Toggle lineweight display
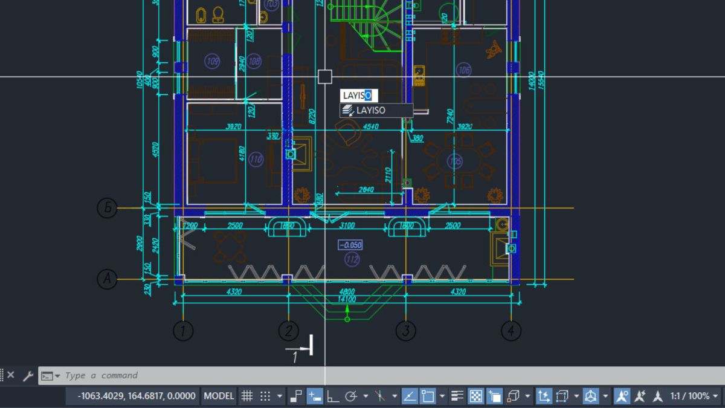This screenshot has height=408, width=725. pos(457,396)
